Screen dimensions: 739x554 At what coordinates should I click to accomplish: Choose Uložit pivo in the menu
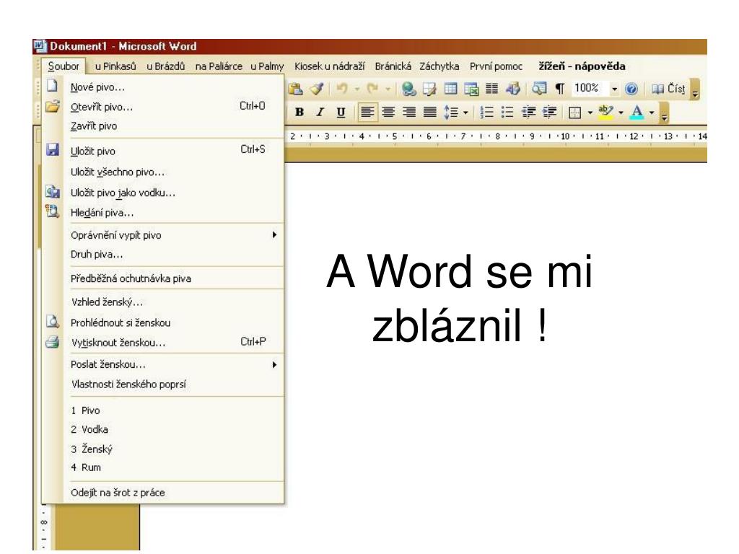pyautogui.click(x=163, y=151)
